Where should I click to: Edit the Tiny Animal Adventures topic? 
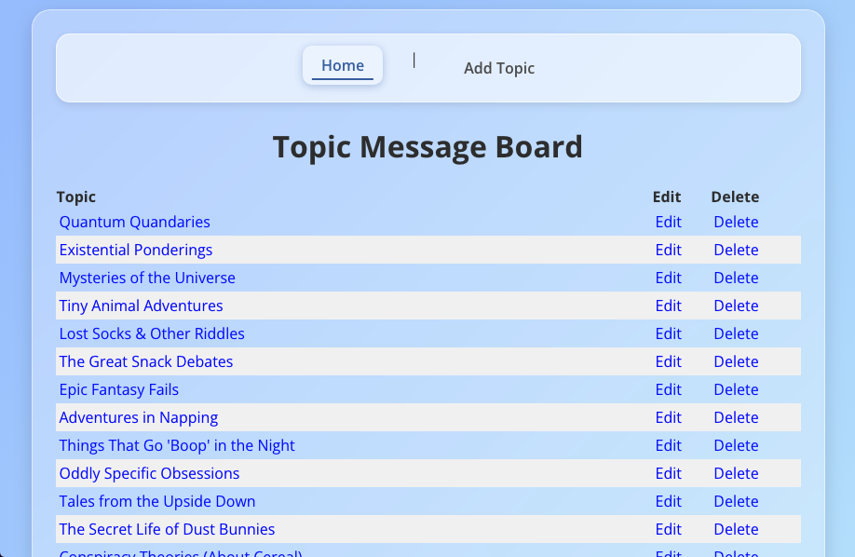pos(669,306)
